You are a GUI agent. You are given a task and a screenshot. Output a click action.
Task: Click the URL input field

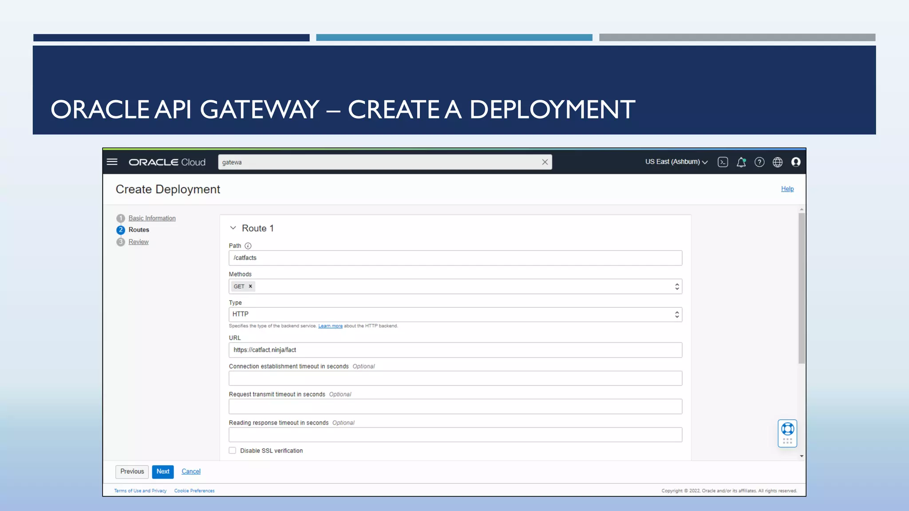coord(455,350)
